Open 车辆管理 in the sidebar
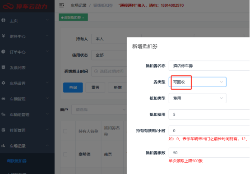Viewport: 250px width, 174px height. [x=27, y=99]
